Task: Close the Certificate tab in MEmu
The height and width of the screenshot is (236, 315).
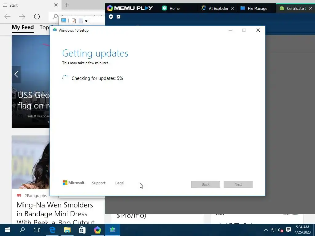Action: tap(311, 8)
